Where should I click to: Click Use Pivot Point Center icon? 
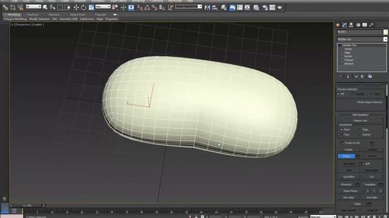point(115,8)
